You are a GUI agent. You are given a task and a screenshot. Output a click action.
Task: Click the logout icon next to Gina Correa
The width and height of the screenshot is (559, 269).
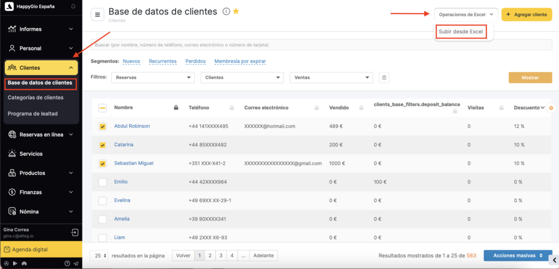(75, 233)
